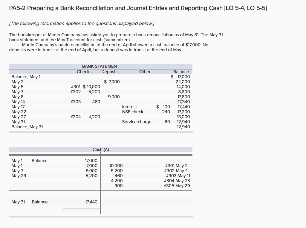Select the BANK STATEMENT table header
The height and width of the screenshot is (228, 306).
tap(101, 66)
